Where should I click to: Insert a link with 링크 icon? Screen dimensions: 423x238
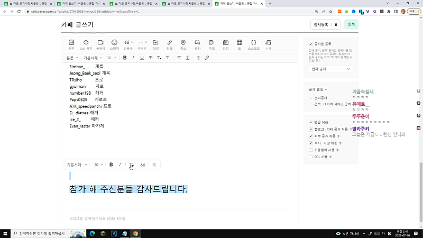169,45
